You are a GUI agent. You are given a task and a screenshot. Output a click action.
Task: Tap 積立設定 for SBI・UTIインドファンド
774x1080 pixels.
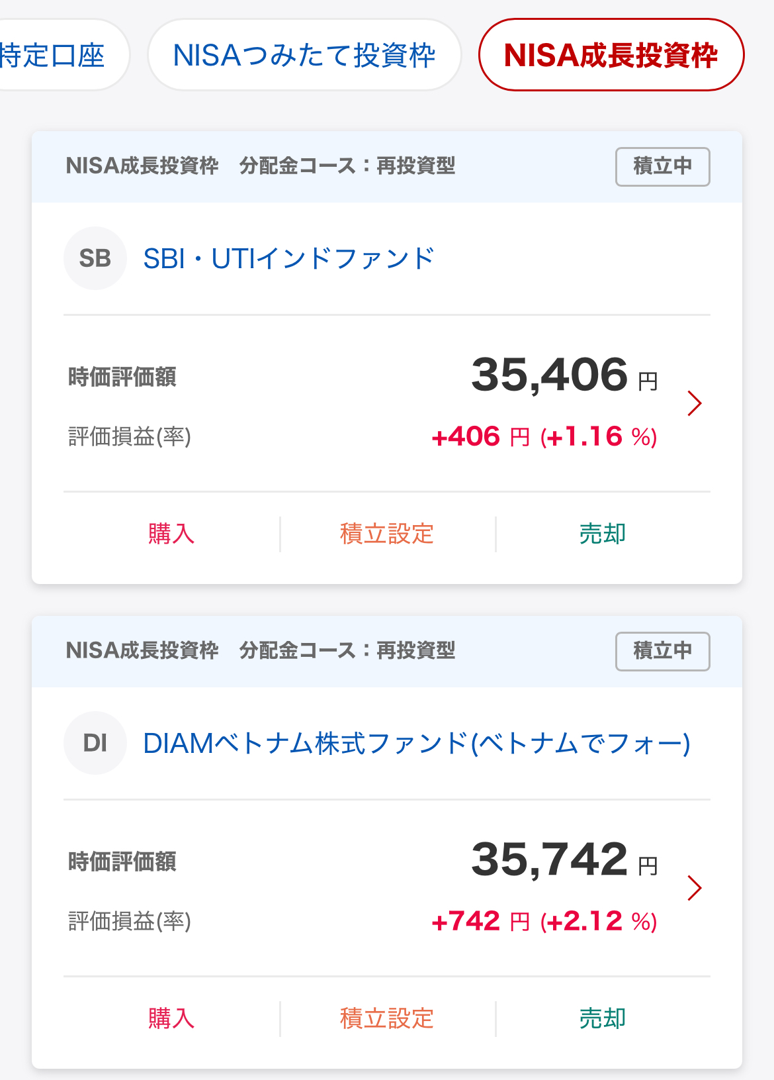[387, 534]
